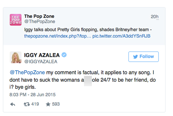Click the gray @ThePopZone handle under the name

[40, 21]
